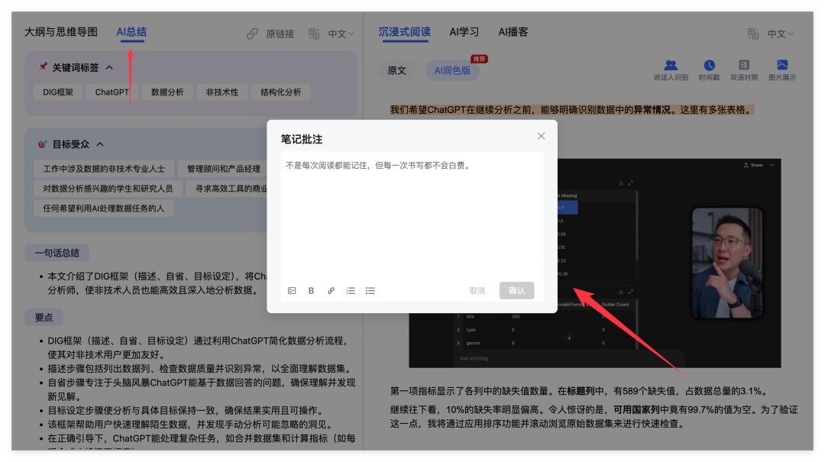Click the 原链接 link icon
The height and width of the screenshot is (462, 825).
[252, 34]
